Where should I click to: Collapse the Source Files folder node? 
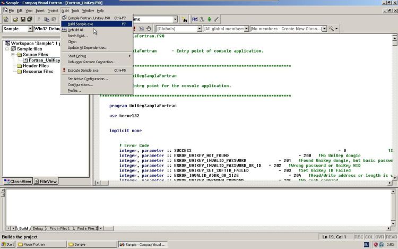tap(13, 55)
